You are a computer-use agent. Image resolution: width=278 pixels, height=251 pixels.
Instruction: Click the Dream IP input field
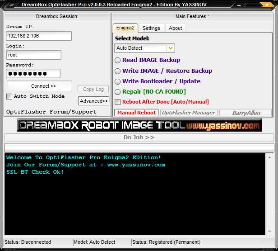coord(39,36)
